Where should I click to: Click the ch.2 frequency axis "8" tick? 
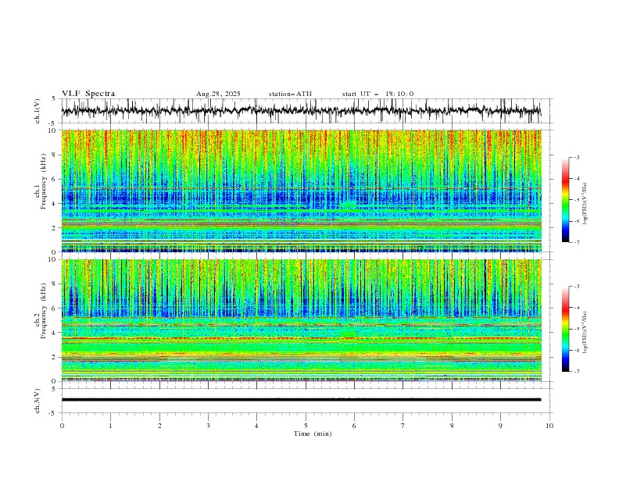tap(54, 284)
